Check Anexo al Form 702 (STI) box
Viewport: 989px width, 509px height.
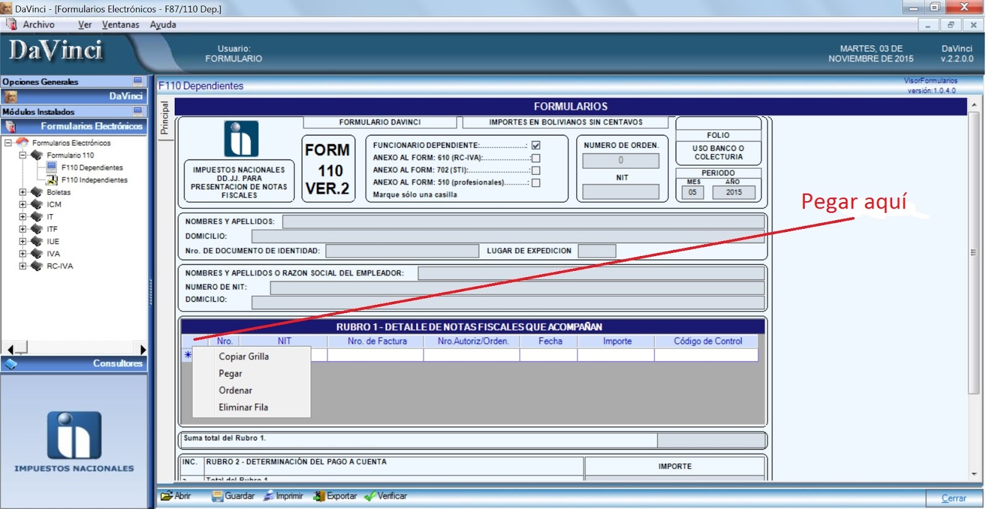536,170
